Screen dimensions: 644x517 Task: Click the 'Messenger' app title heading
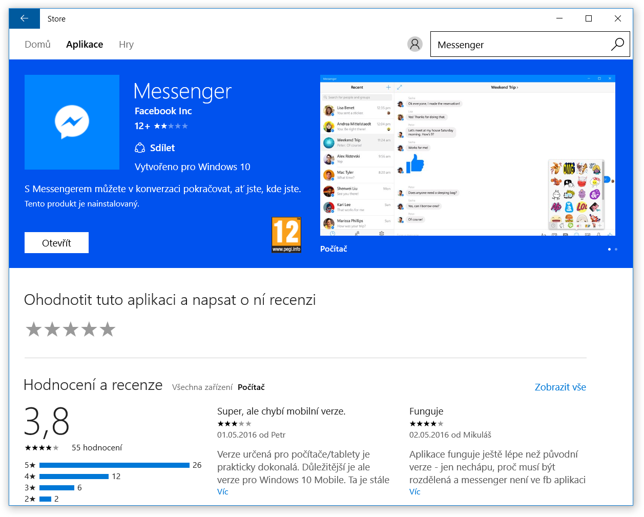point(183,91)
